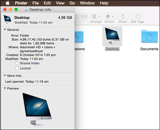The height and width of the screenshot is (130, 160).
Task: Enable the Shared folder checkbox
Action: [x=17, y=63]
